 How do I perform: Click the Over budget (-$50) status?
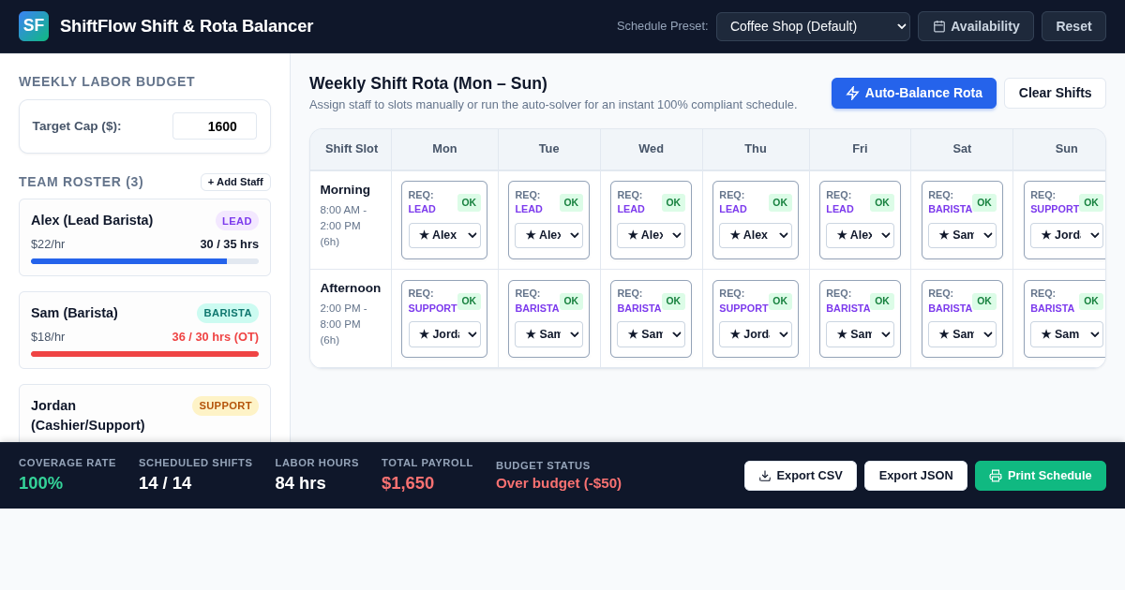[559, 483]
